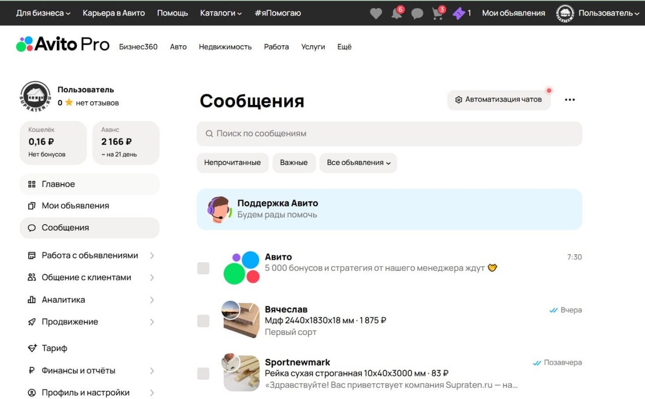Image resolution: width=645 pixels, height=399 pixels.
Task: Click user avatar in top bar
Action: (565, 13)
